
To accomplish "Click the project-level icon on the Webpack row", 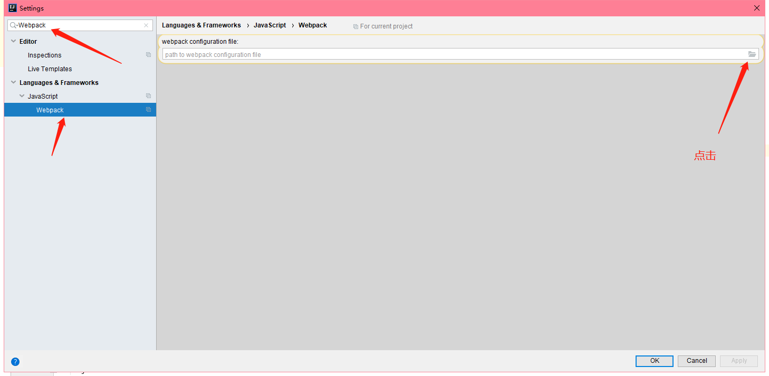I will tap(148, 110).
